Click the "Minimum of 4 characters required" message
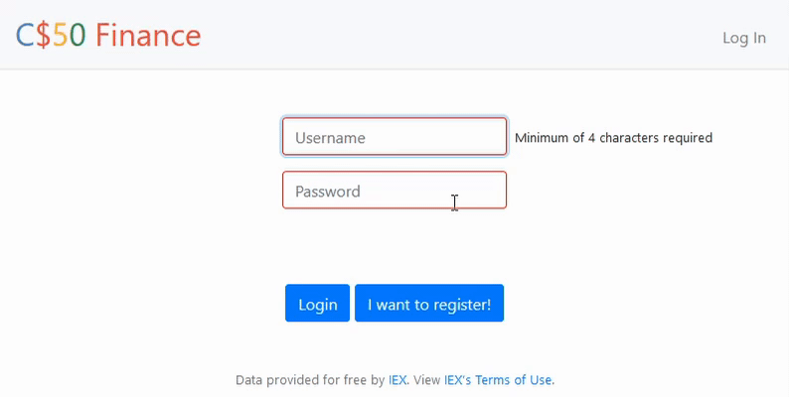The width and height of the screenshot is (789, 397). (613, 138)
